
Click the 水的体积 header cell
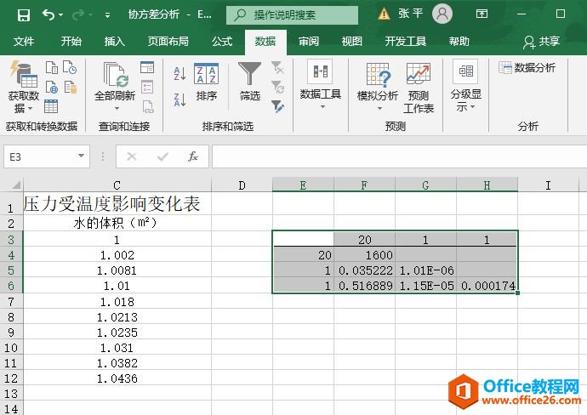pos(117,223)
